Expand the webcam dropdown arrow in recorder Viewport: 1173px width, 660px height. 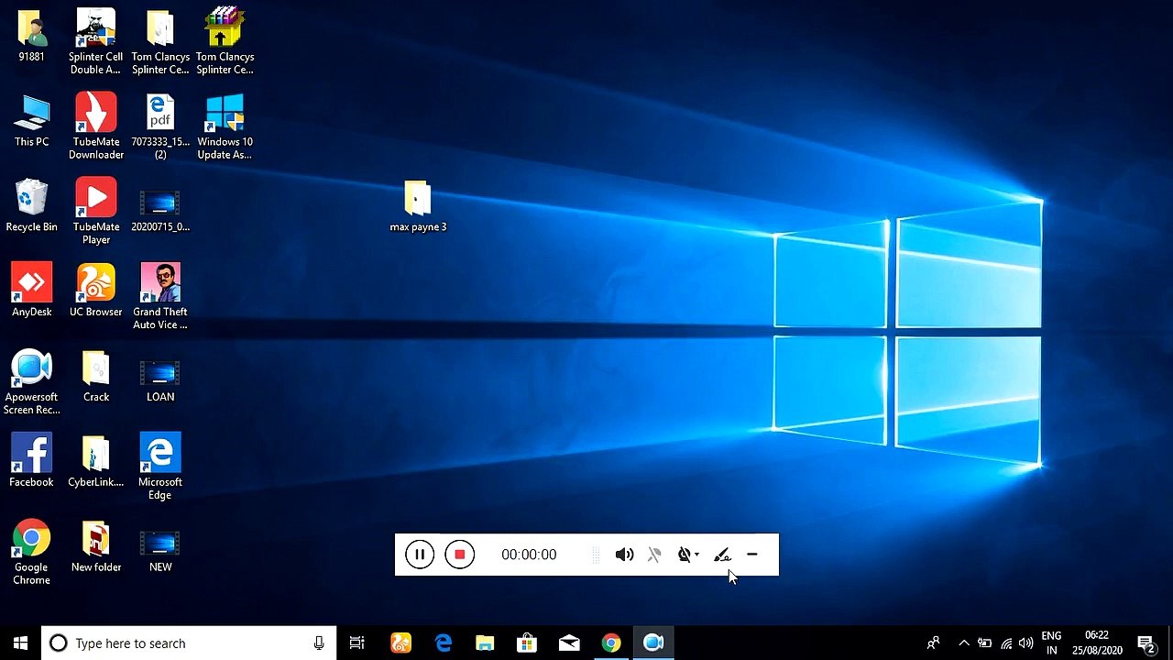point(697,555)
